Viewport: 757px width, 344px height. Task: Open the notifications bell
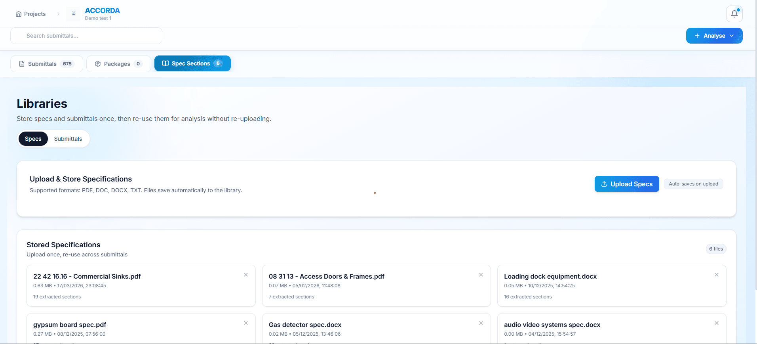click(734, 14)
